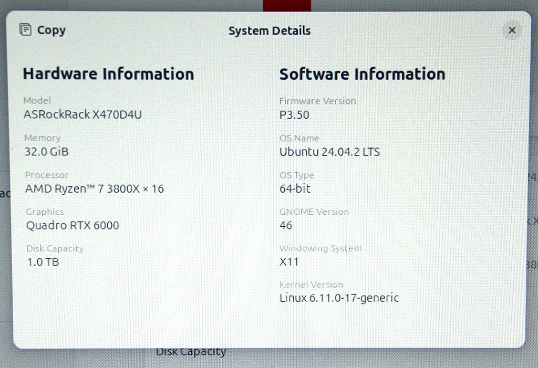Image resolution: width=538 pixels, height=368 pixels.
Task: Select the ASRockRack X470D4U model value
Action: pyautogui.click(x=82, y=114)
